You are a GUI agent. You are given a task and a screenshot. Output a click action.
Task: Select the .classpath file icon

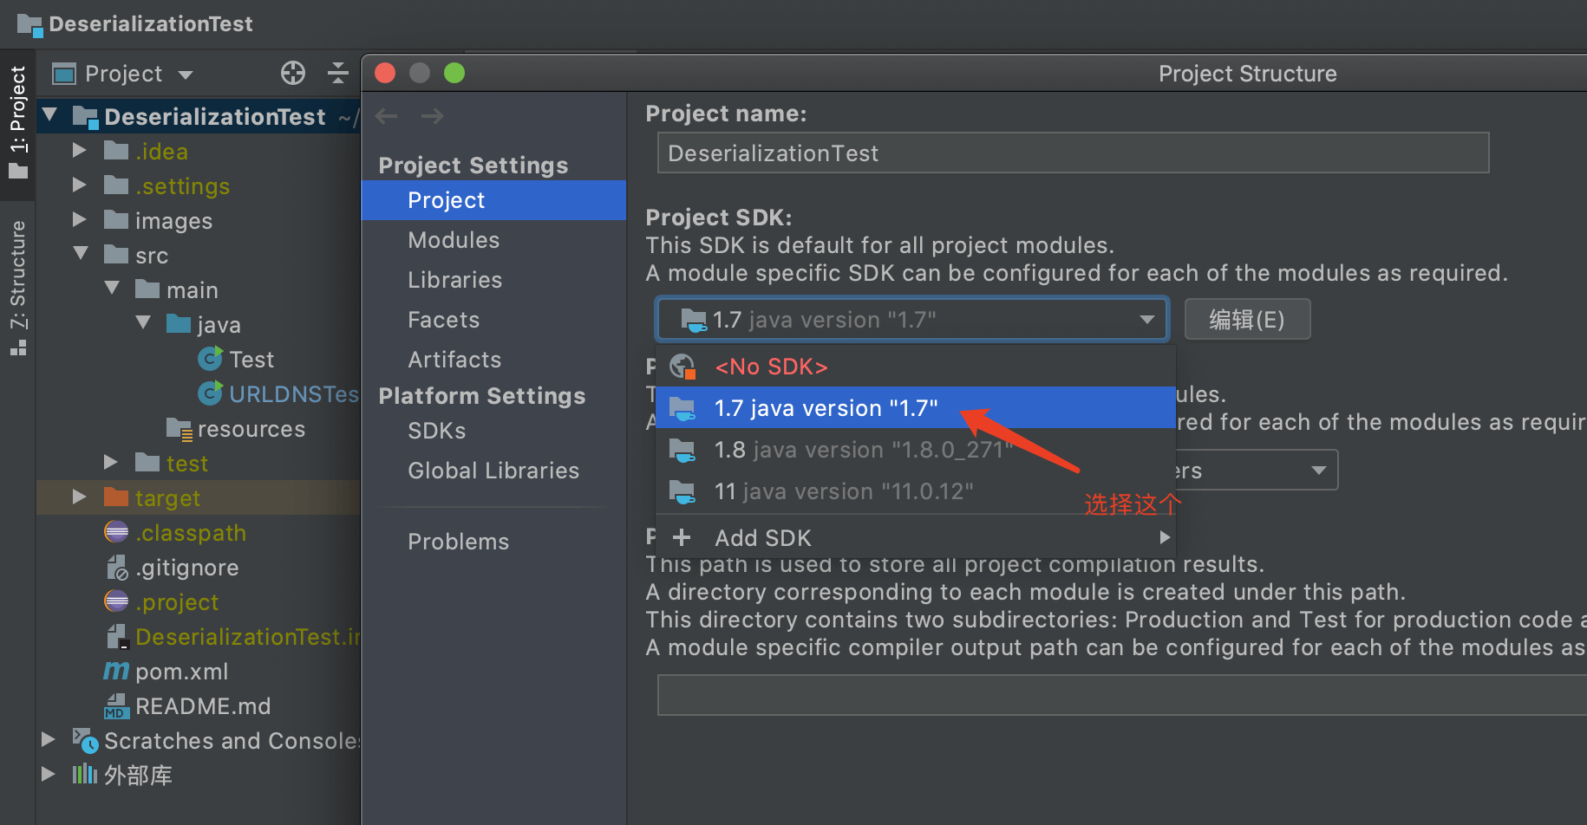pos(116,532)
